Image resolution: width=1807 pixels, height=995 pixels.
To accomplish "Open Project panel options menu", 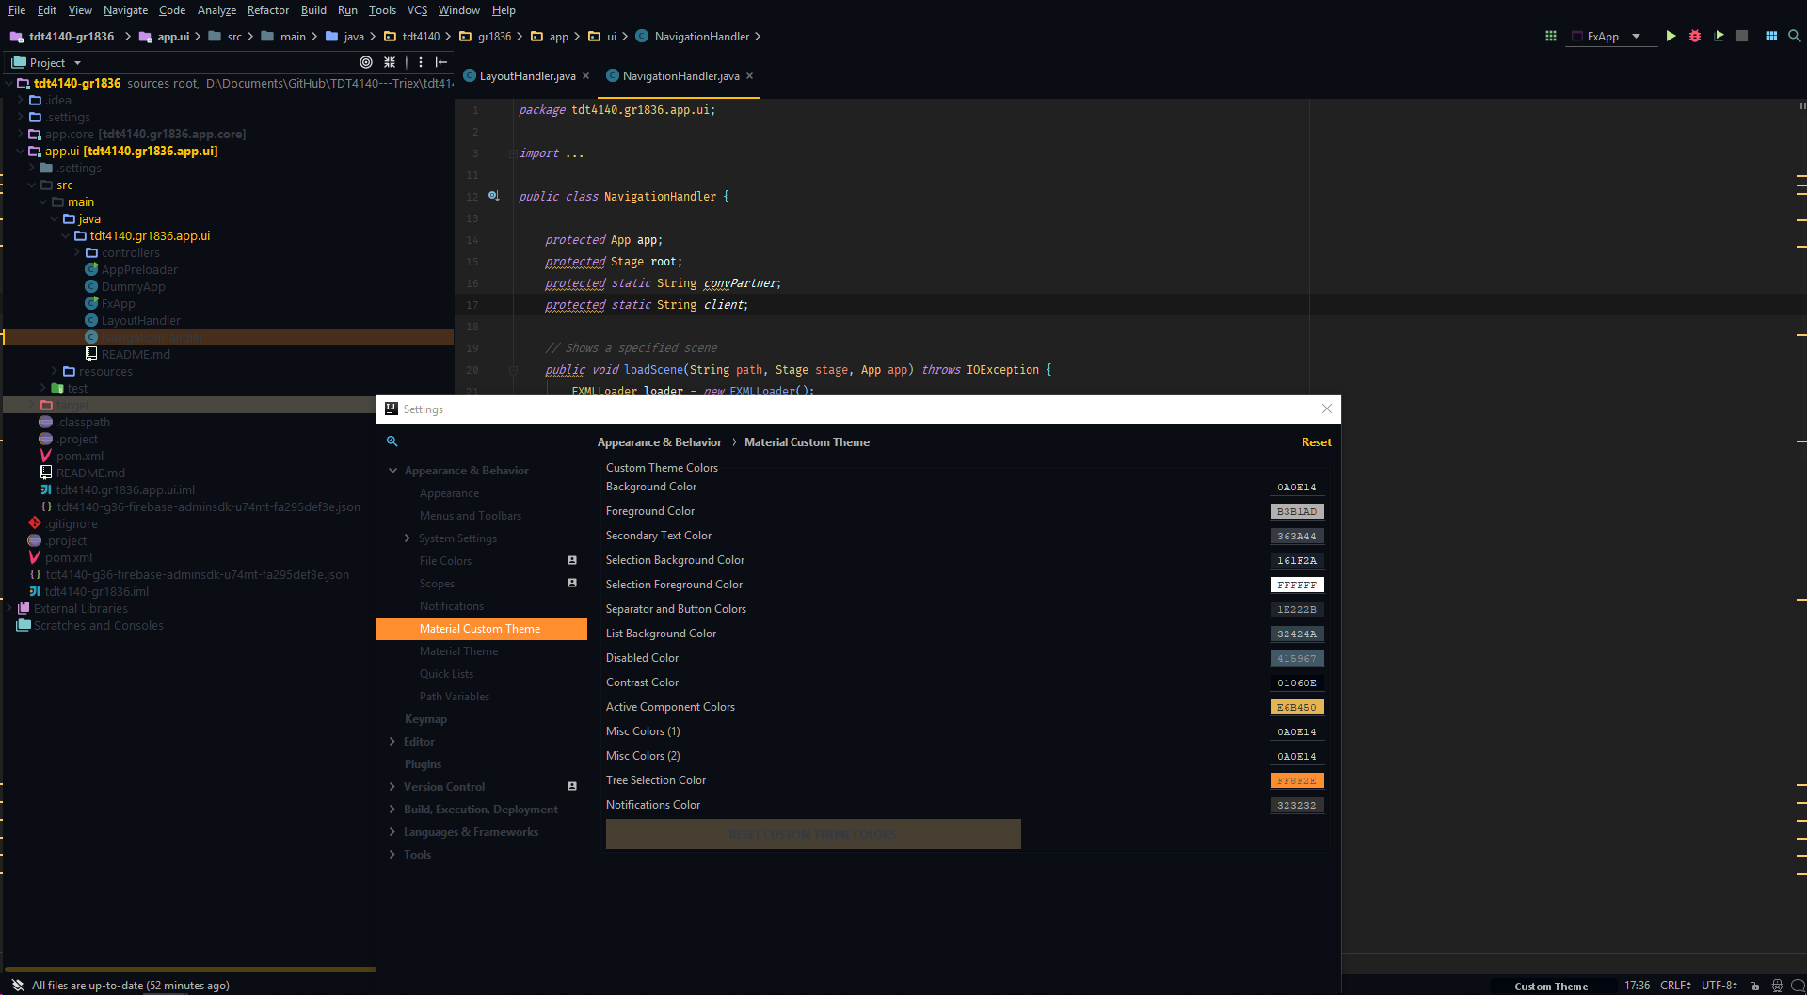I will pyautogui.click(x=421, y=62).
